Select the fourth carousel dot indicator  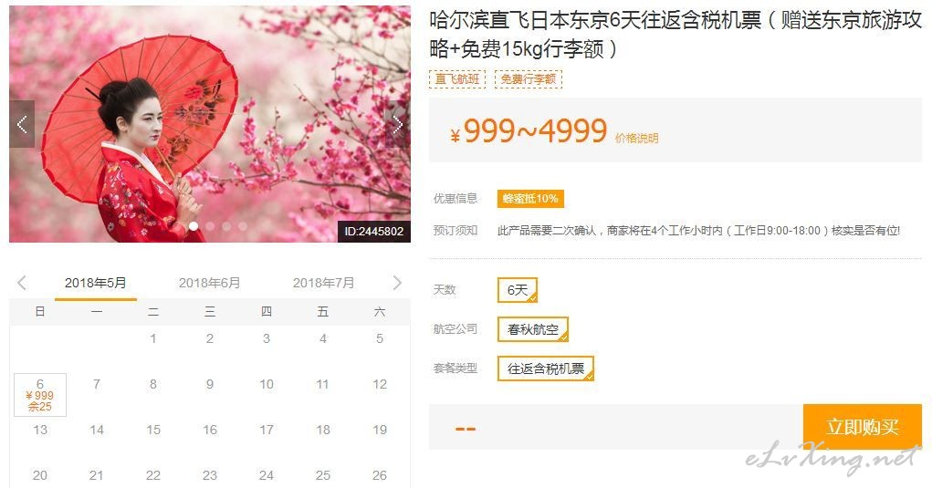click(x=243, y=226)
